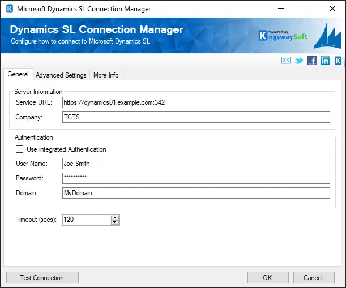The width and height of the screenshot is (346, 288).
Task: Increase timeout with the up arrow
Action: tap(115, 217)
